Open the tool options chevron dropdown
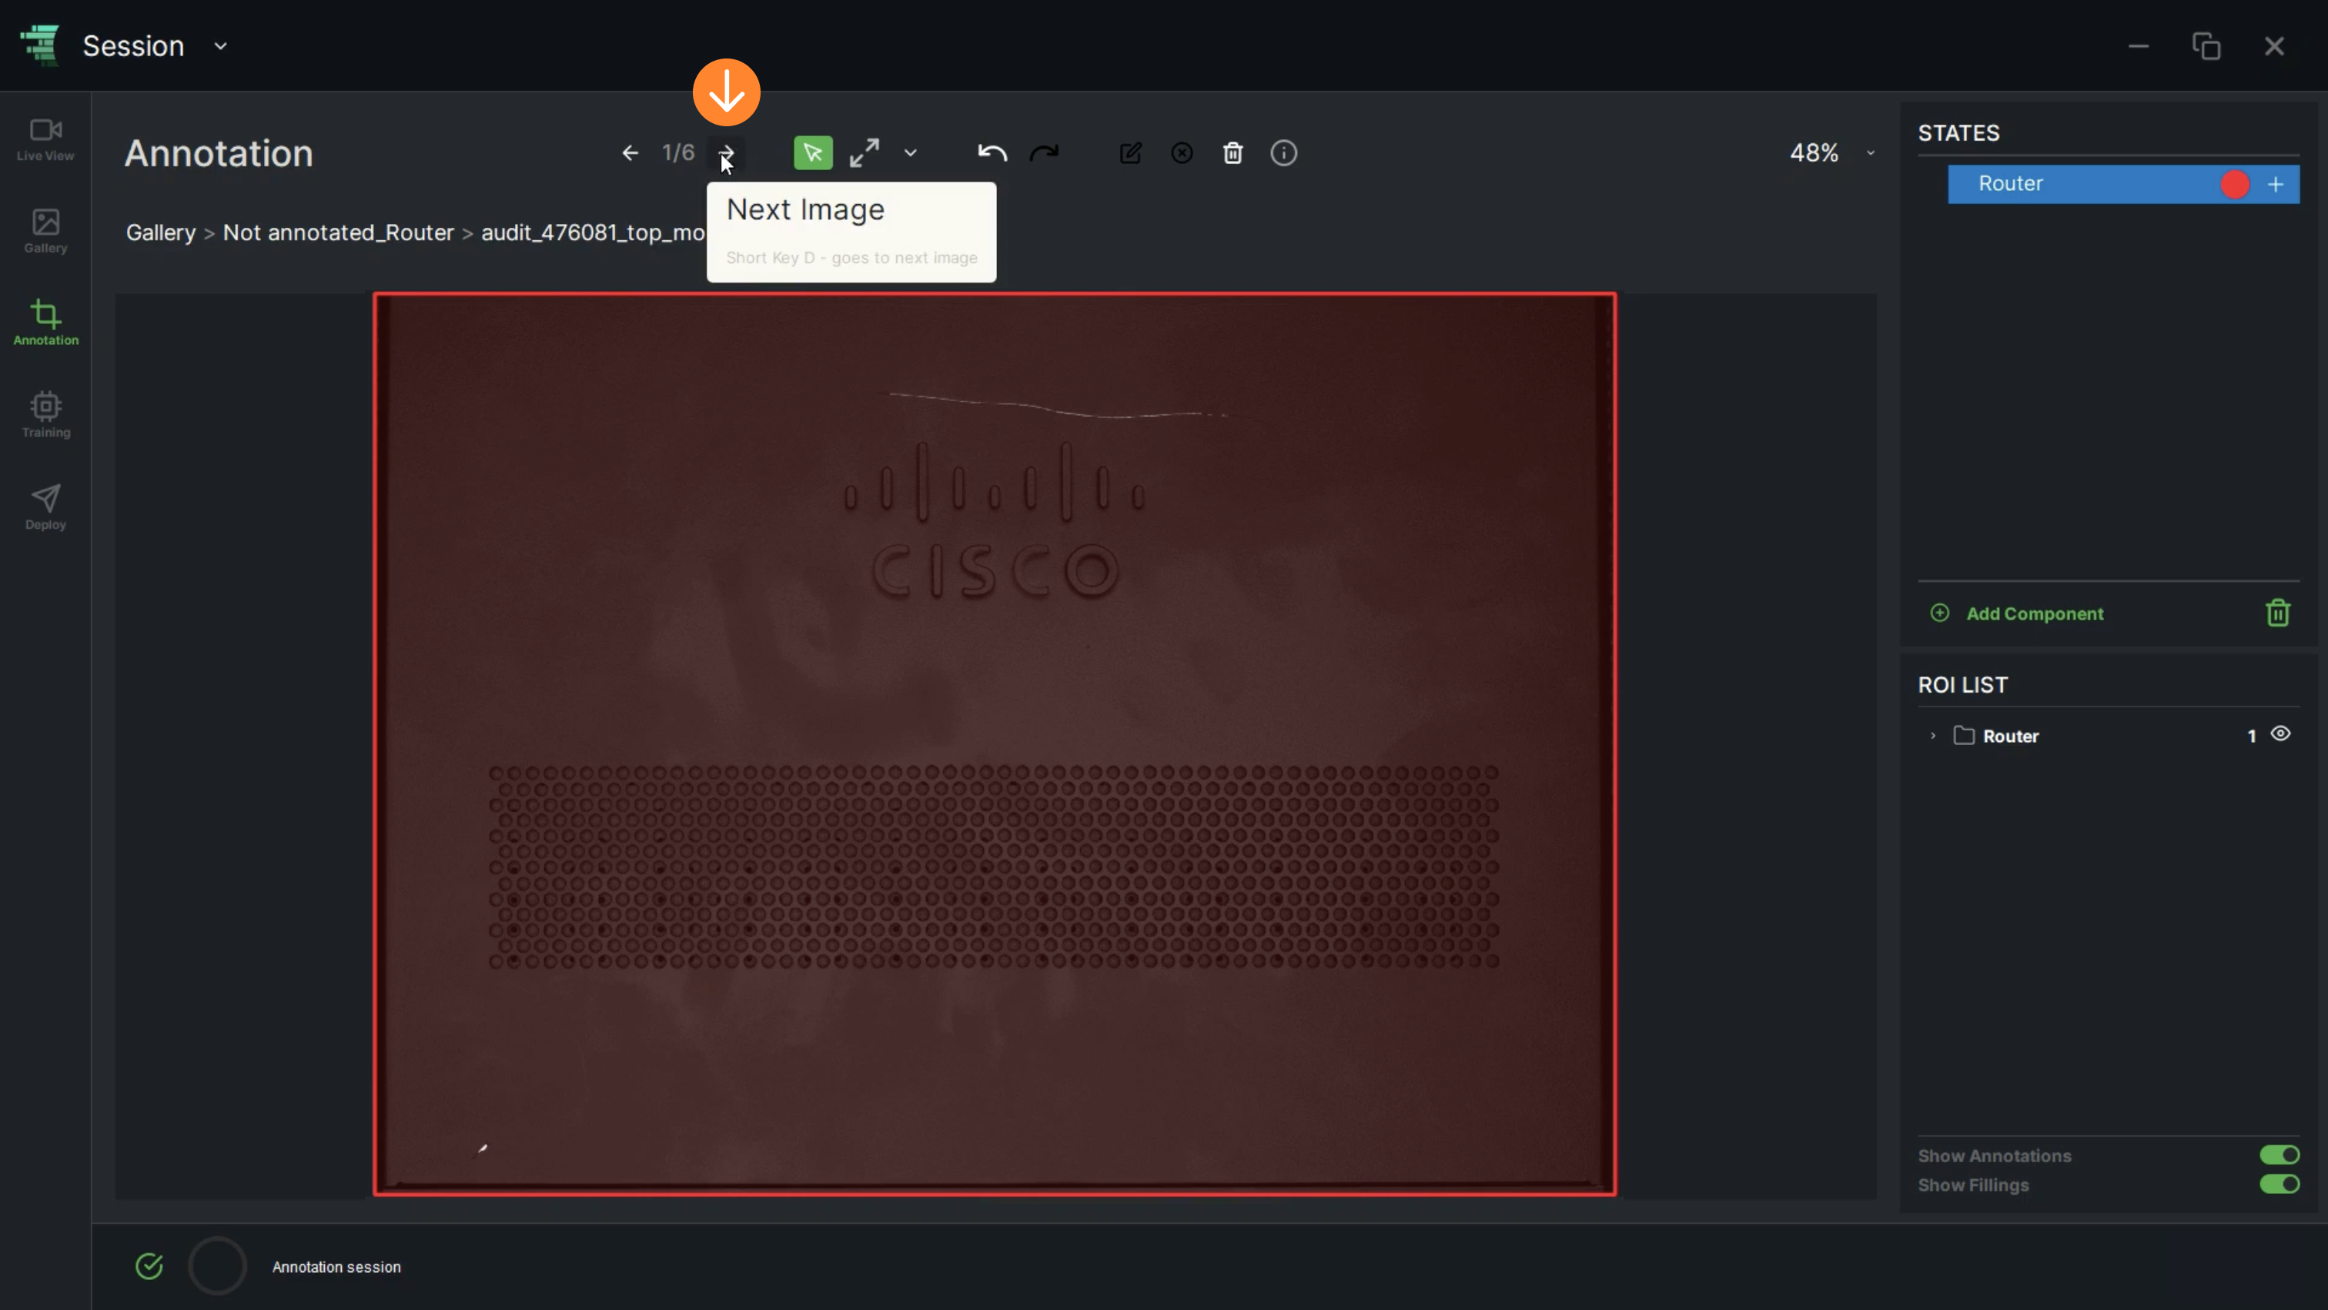The height and width of the screenshot is (1310, 2328). [910, 154]
